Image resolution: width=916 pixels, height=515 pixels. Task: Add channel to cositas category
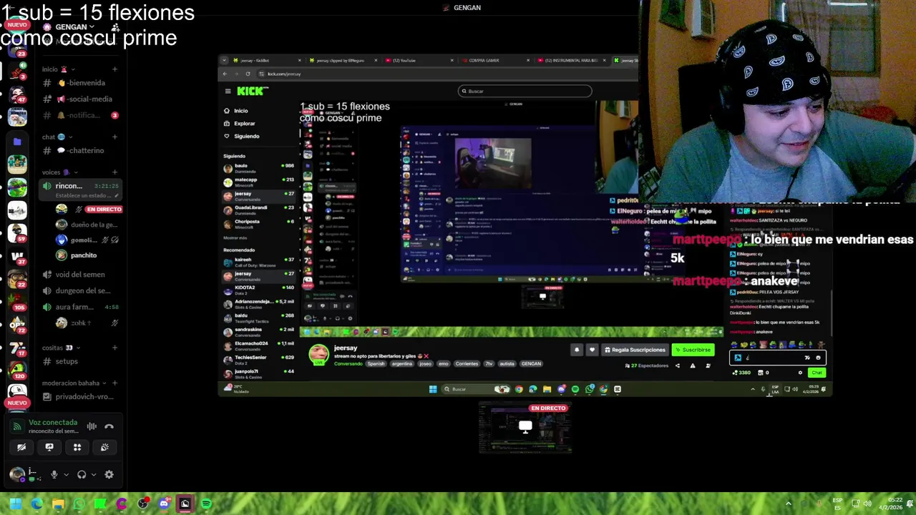(x=114, y=348)
